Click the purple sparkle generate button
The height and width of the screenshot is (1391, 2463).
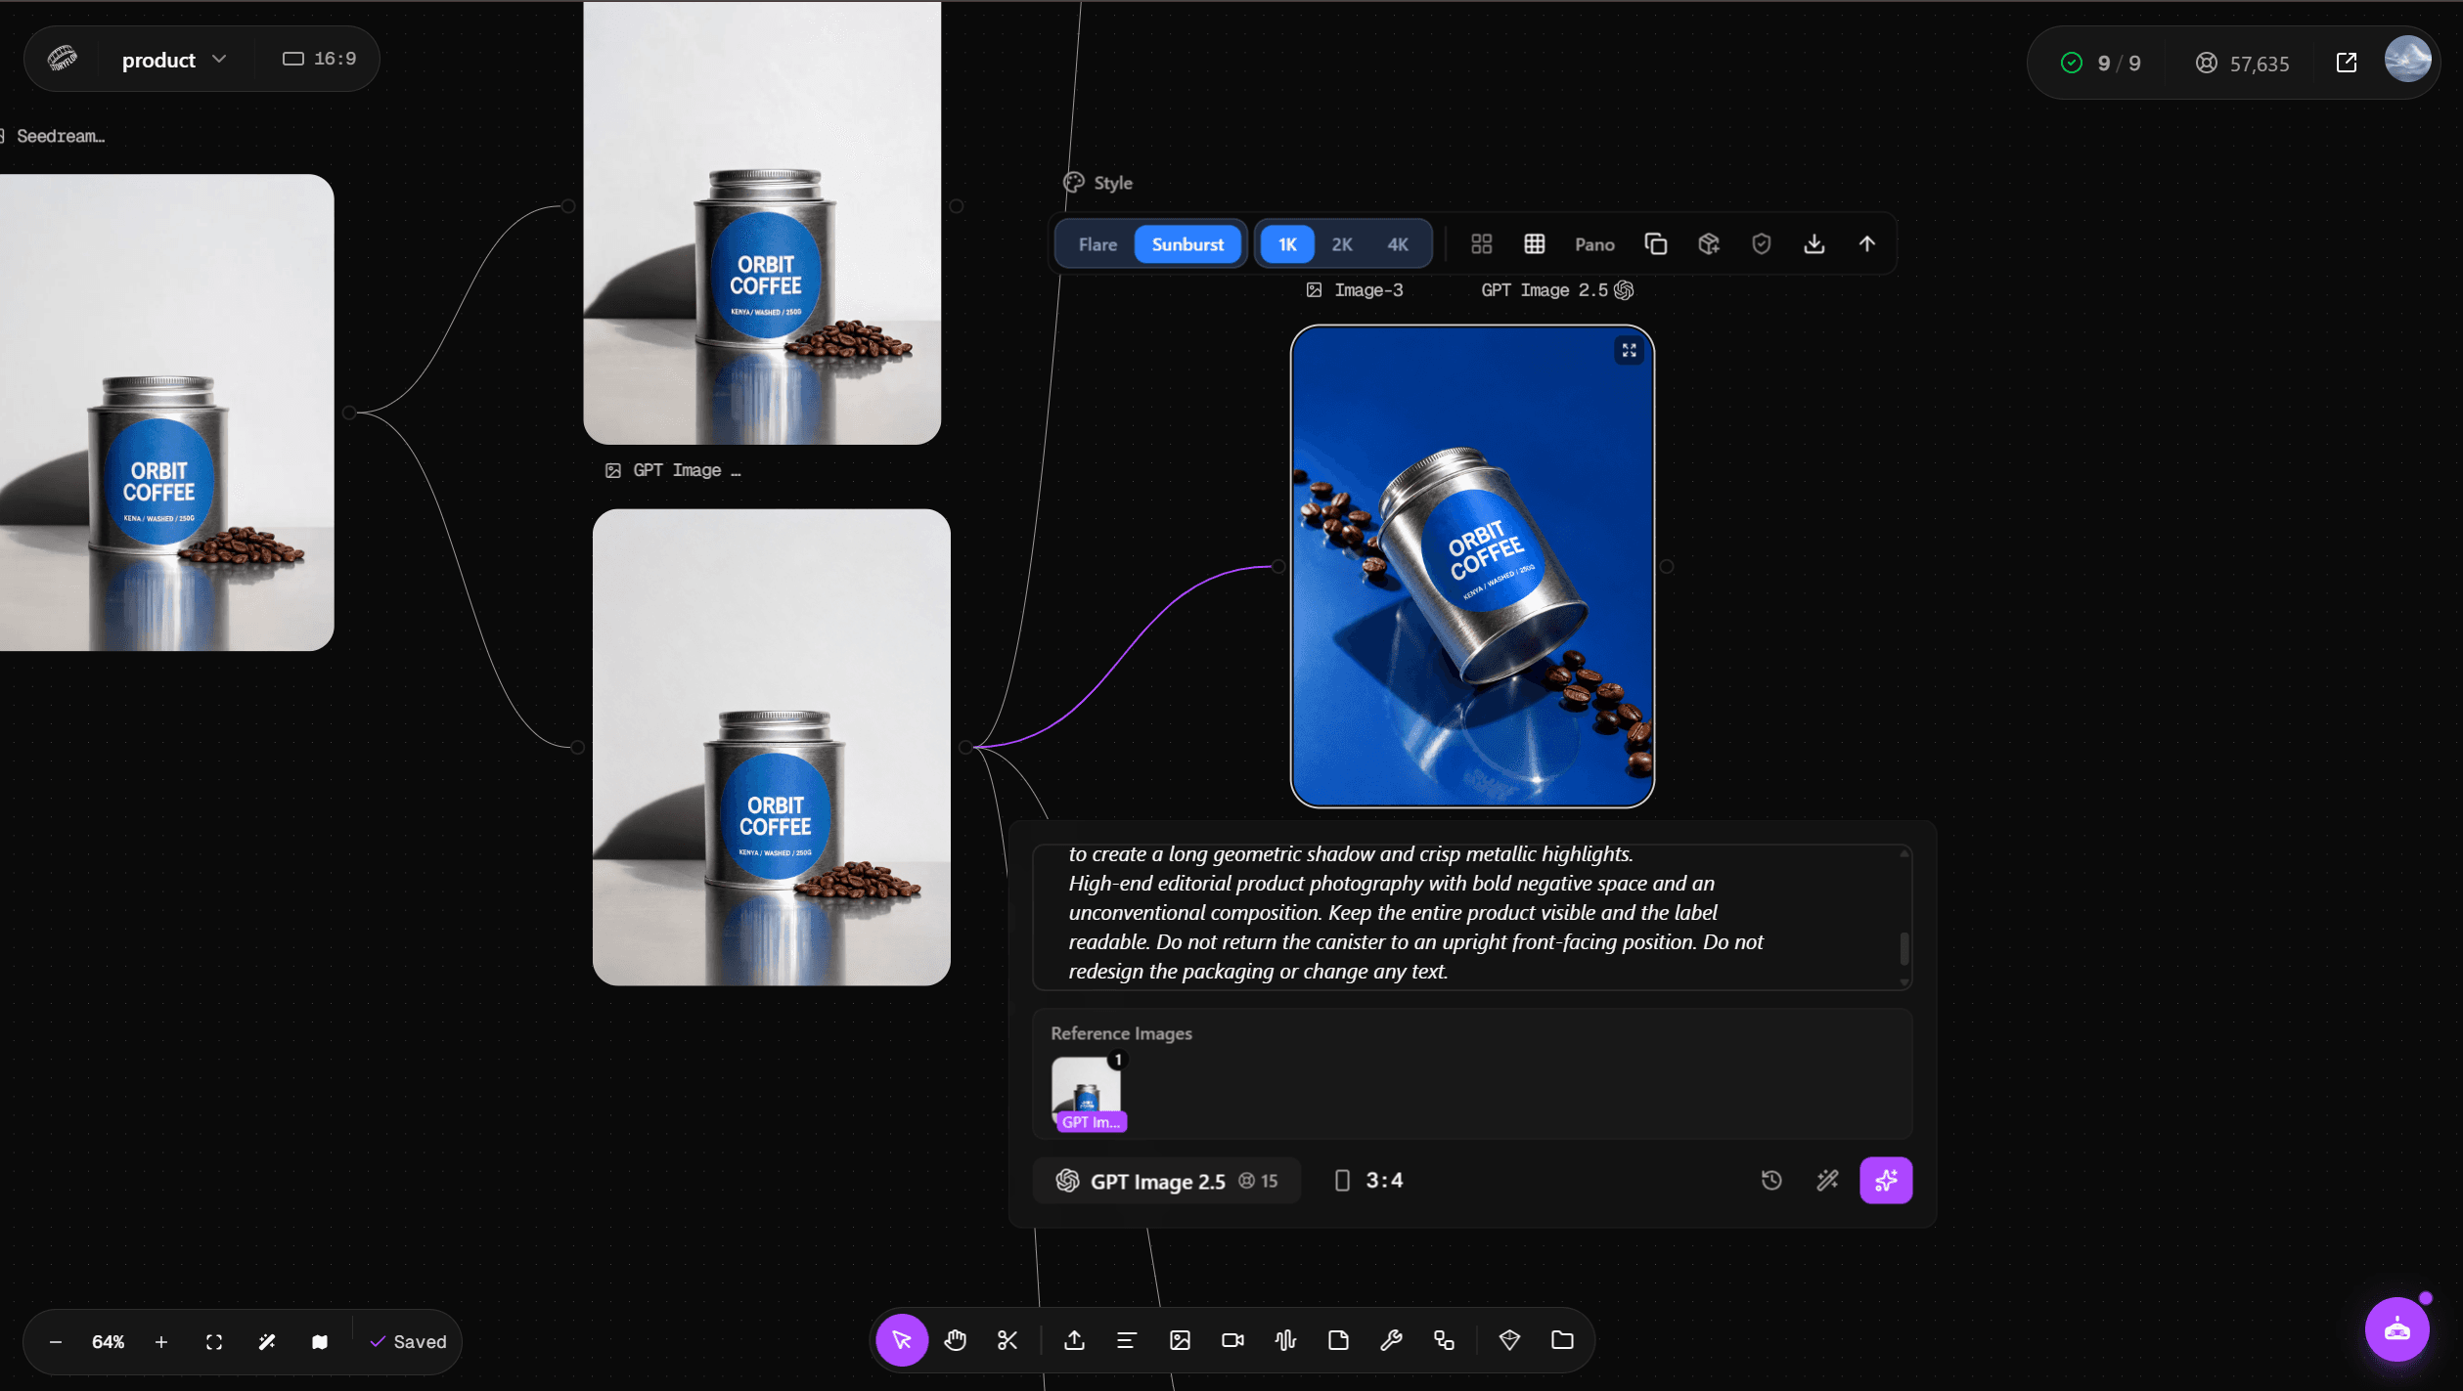click(x=1885, y=1181)
